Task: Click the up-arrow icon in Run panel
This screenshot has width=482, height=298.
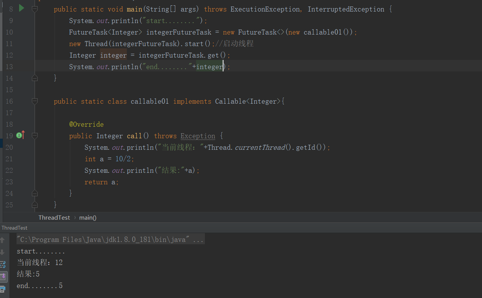Action: tap(2, 240)
